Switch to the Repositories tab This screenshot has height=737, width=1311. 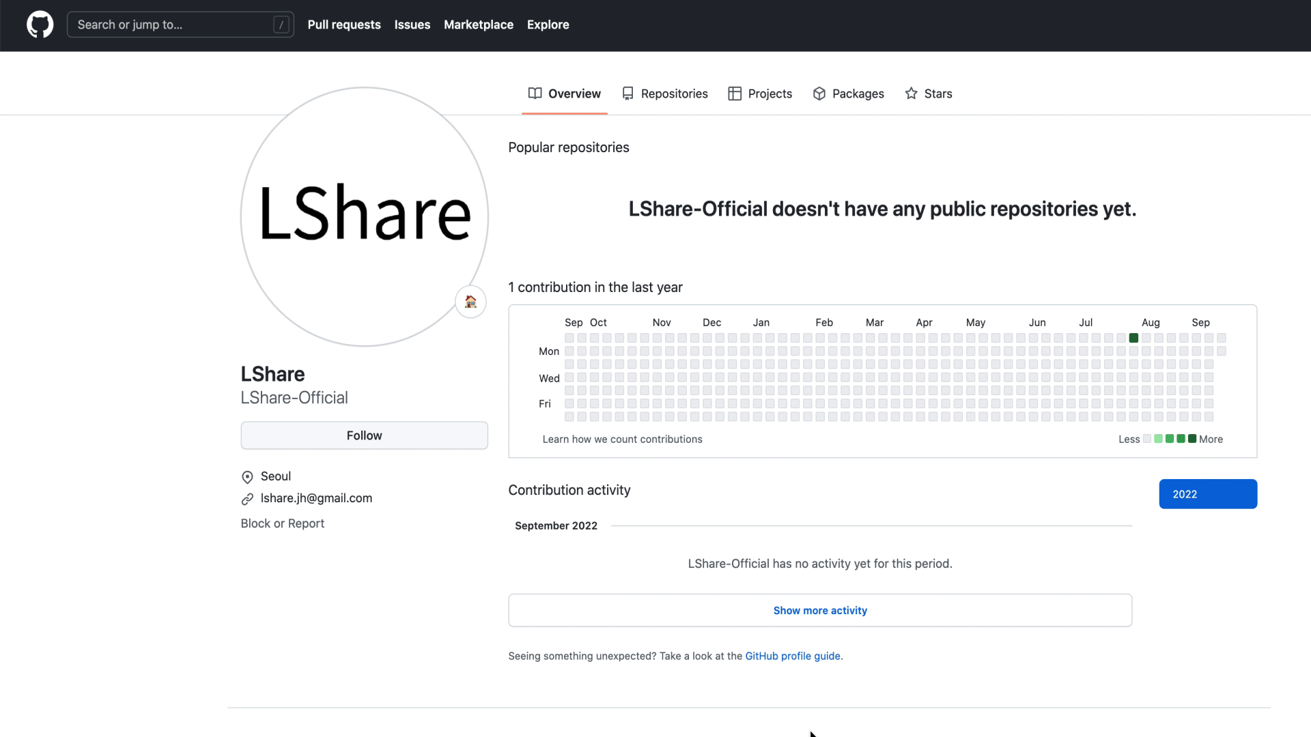point(664,93)
